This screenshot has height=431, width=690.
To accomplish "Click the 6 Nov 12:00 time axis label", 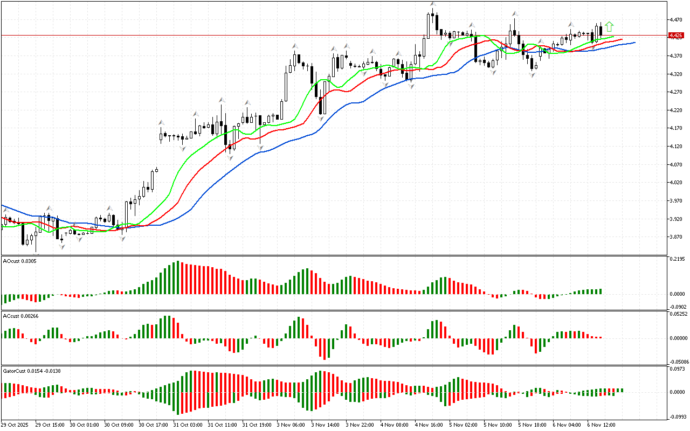I will click(602, 425).
